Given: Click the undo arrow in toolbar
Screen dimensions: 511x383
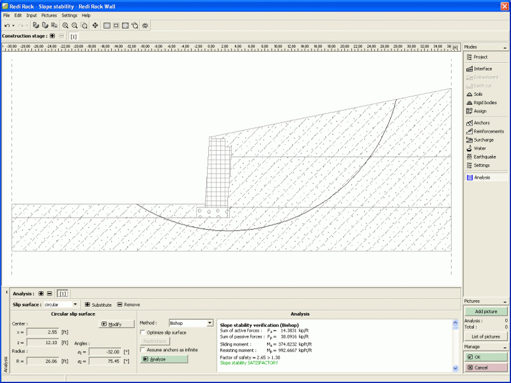Looking at the screenshot, I should [6, 26].
